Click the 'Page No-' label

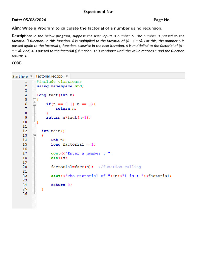(162, 20)
